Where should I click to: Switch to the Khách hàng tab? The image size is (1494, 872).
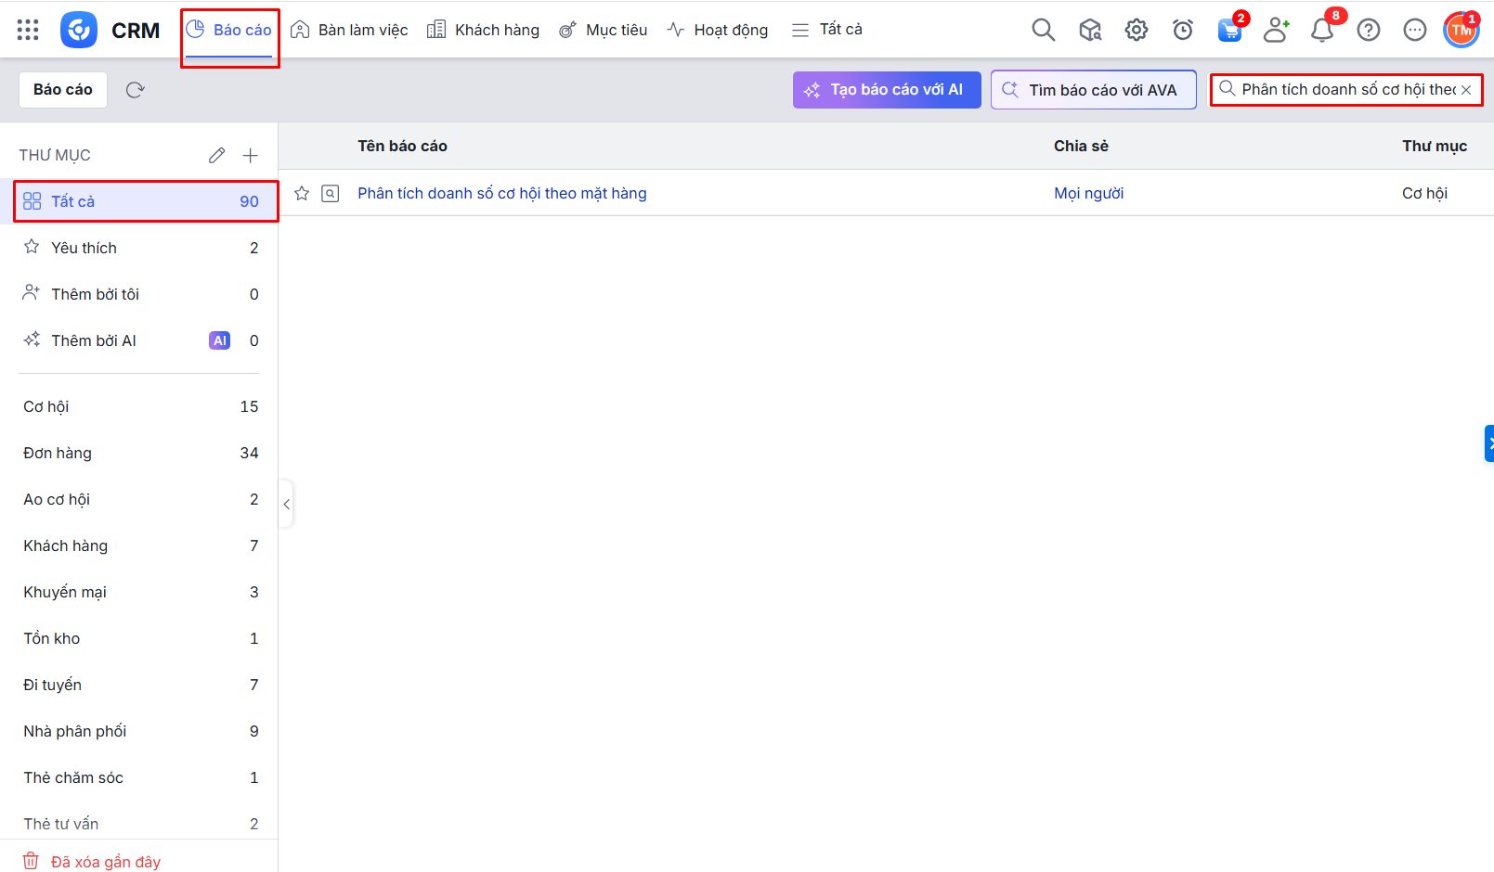tap(483, 30)
